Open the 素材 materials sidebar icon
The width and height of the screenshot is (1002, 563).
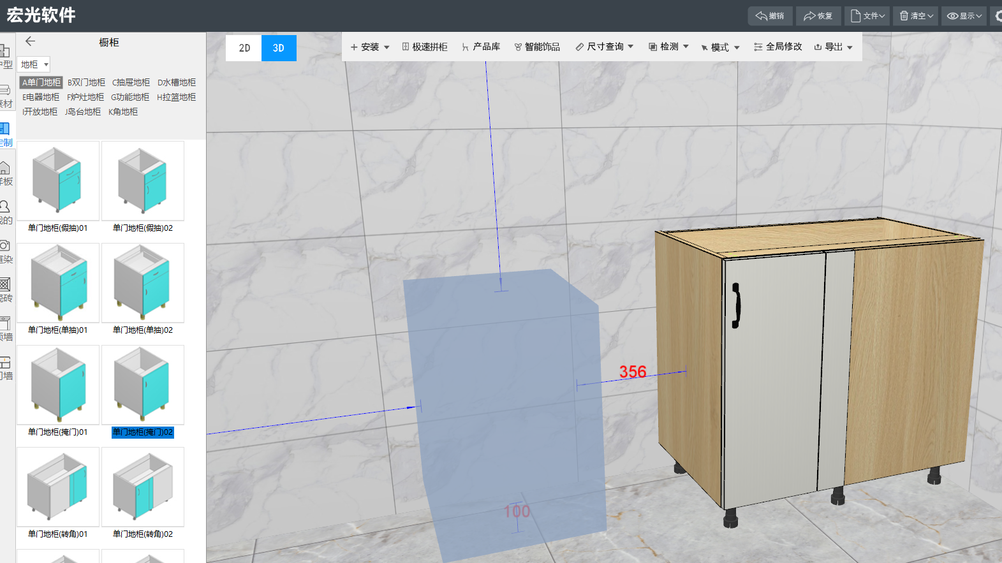coord(5,96)
